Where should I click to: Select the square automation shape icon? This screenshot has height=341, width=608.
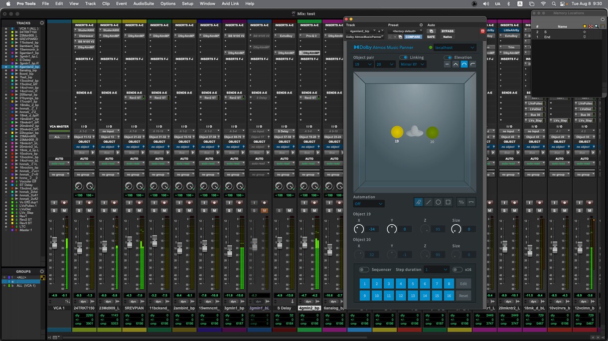click(448, 202)
